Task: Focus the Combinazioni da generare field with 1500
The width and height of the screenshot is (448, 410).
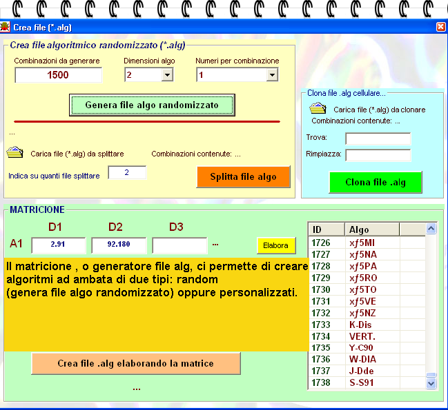Action: [58, 75]
